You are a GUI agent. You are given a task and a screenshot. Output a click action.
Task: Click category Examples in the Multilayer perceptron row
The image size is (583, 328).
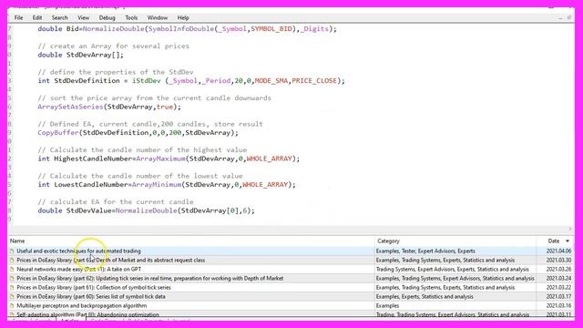[x=387, y=306]
